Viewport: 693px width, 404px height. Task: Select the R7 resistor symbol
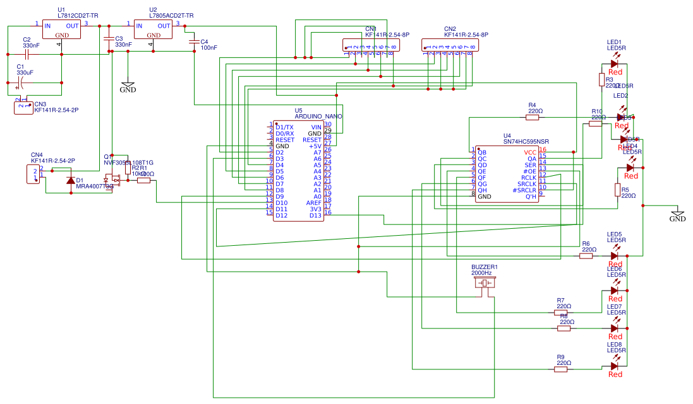click(x=561, y=313)
